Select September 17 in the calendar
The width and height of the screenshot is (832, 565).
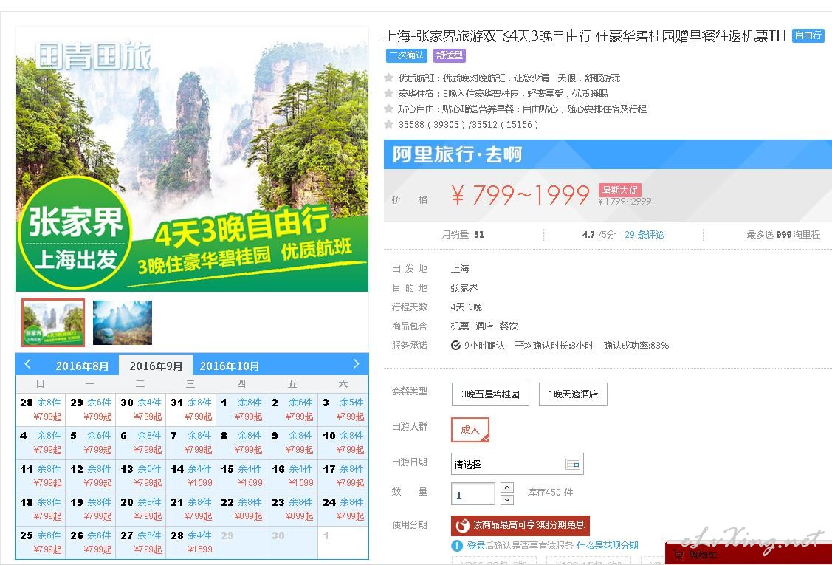point(343,476)
